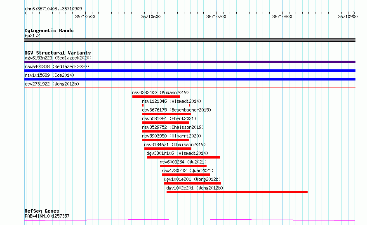The image size is (367, 225).
Task: Click the long red dgv1002e201 bar
Action: (237, 192)
